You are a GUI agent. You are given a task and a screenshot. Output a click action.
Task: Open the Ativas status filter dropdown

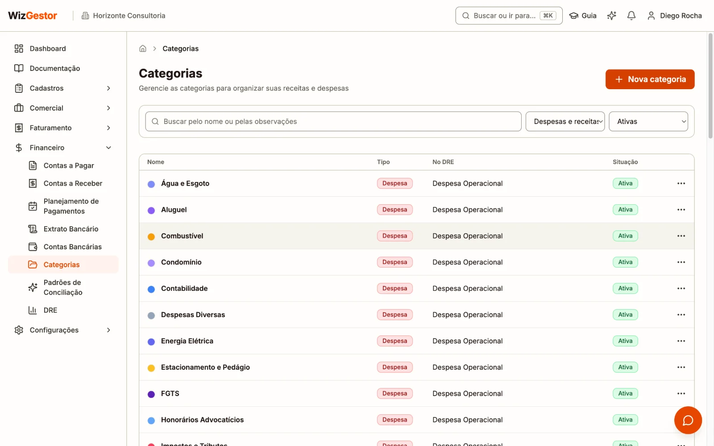point(648,121)
